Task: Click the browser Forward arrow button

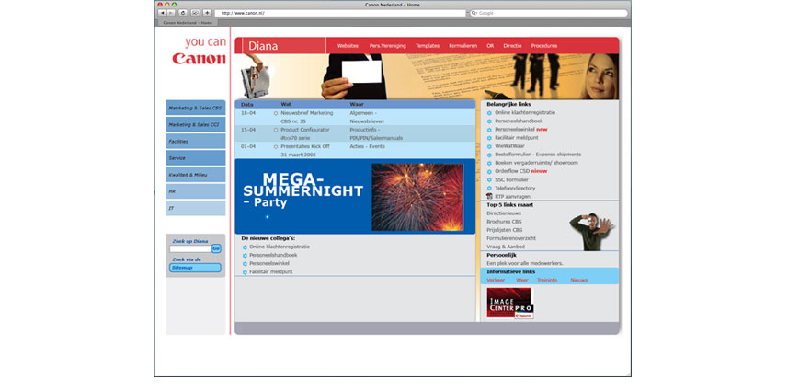Action: tap(171, 13)
